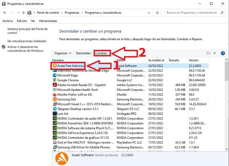Sort by the Versión column header
Viewport: 229px width, 166px height.
(194, 60)
